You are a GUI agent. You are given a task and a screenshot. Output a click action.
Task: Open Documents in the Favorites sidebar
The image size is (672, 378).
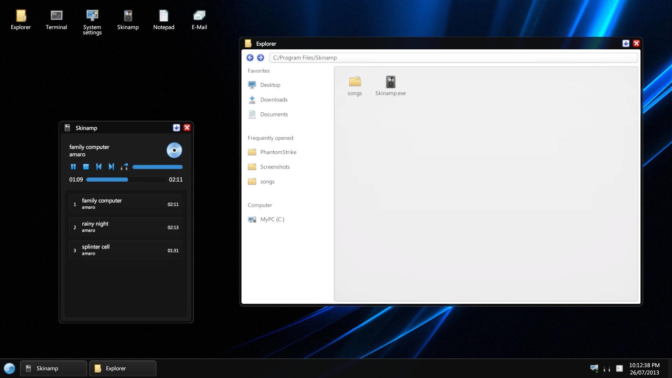[x=274, y=114]
